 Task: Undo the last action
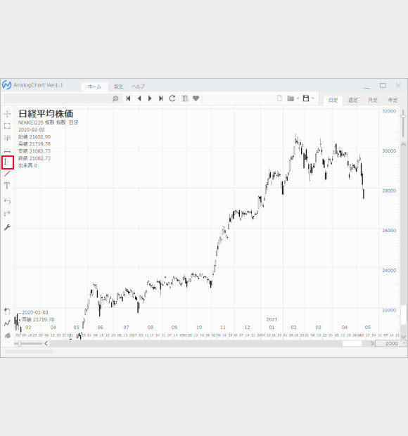(7, 201)
